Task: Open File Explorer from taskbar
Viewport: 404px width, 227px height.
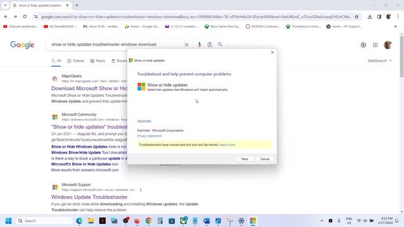Action: pos(91,221)
